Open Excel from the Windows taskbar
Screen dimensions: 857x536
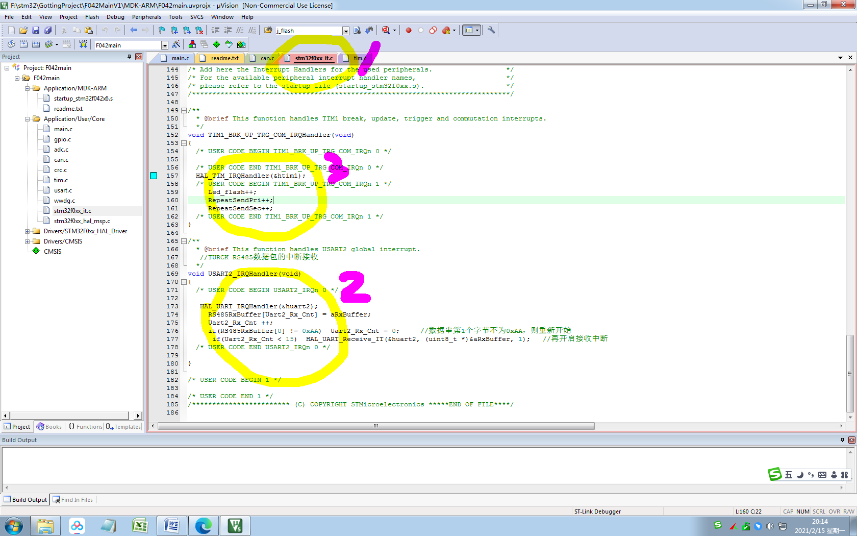tap(140, 525)
